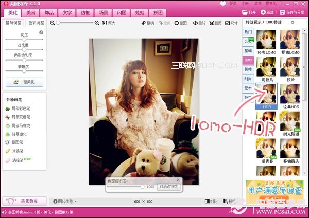Reset basic adjustments with the refresh icon

tap(41, 32)
